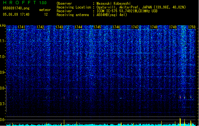
Task: Click the 'Observer' field label
Action: click(x=64, y=3)
